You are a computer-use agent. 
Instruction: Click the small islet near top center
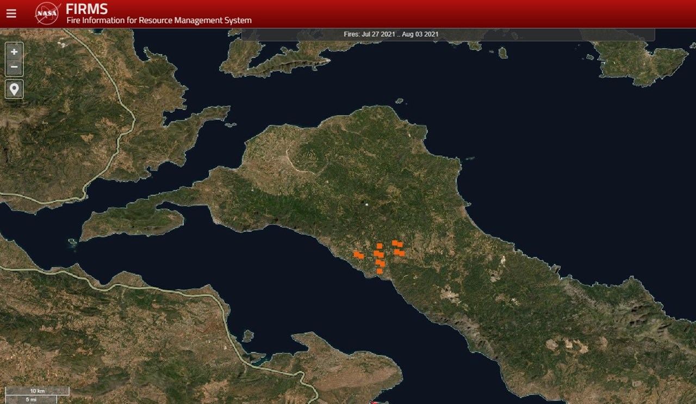[x=400, y=101]
